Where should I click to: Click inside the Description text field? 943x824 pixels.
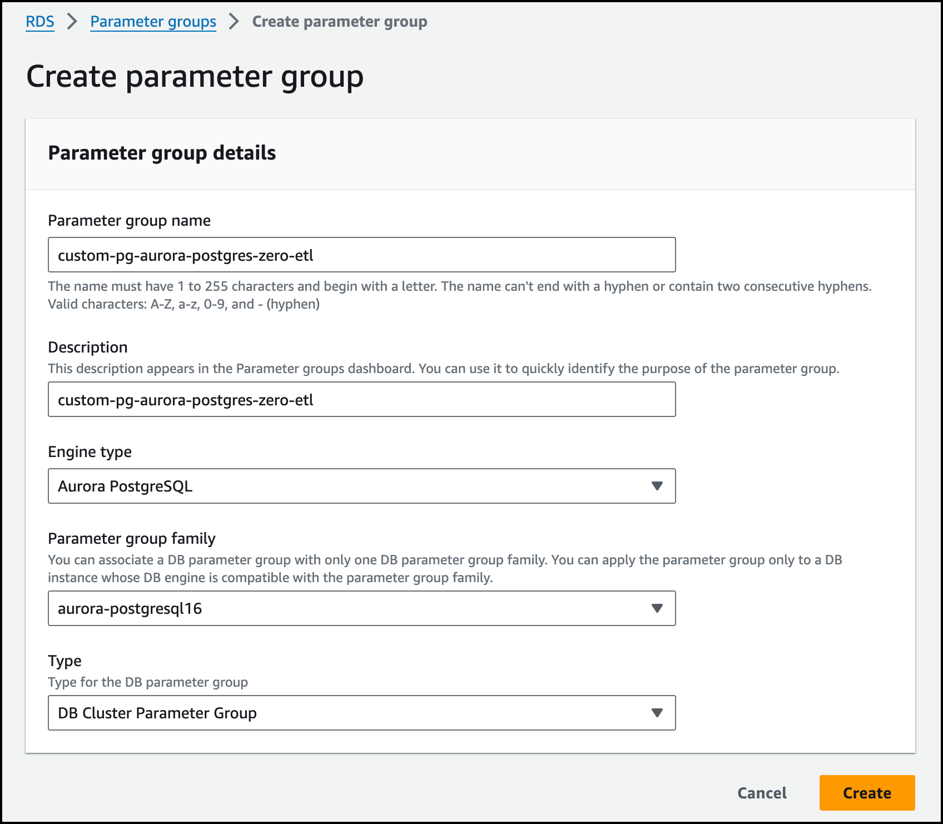pyautogui.click(x=361, y=399)
